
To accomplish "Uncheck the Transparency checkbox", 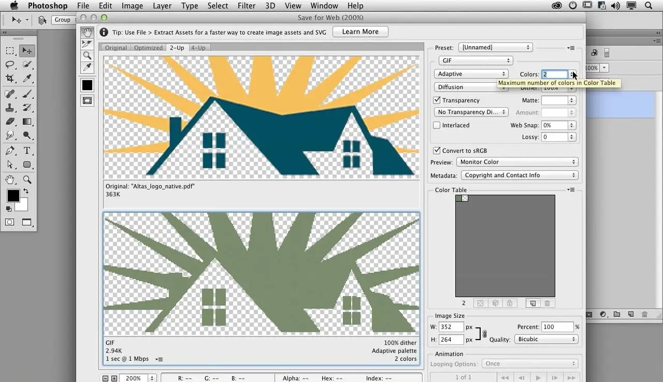I will point(437,100).
